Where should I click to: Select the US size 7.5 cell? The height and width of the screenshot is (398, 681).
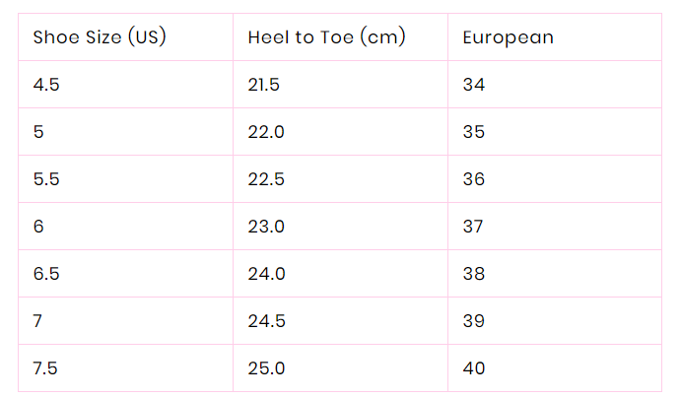pos(46,368)
